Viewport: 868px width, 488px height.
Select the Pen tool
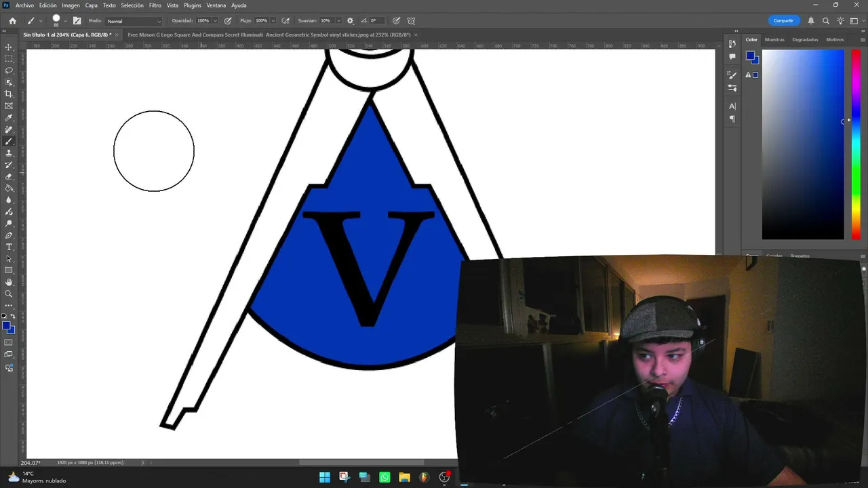coord(9,235)
